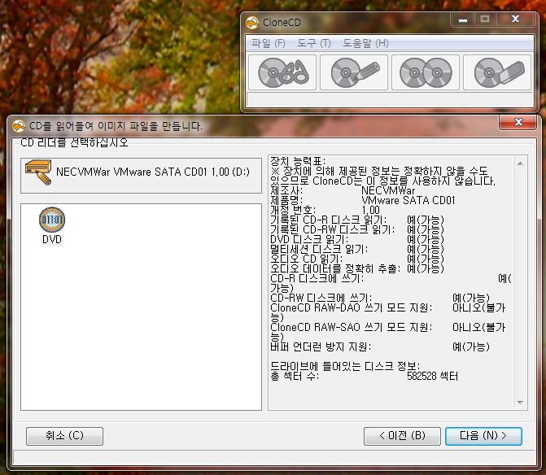546x475 pixels.
Task: Click the CloneCD title bar app icon
Action: coord(252,23)
